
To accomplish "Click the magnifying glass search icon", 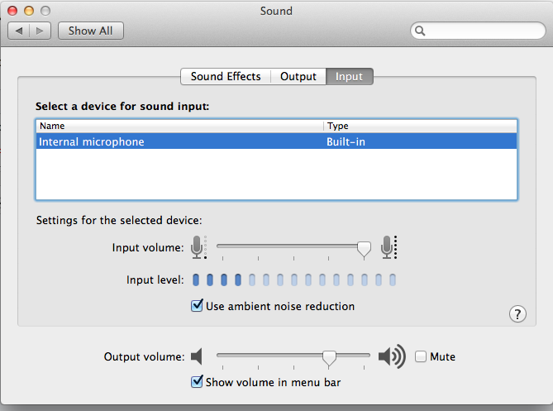I will [420, 31].
